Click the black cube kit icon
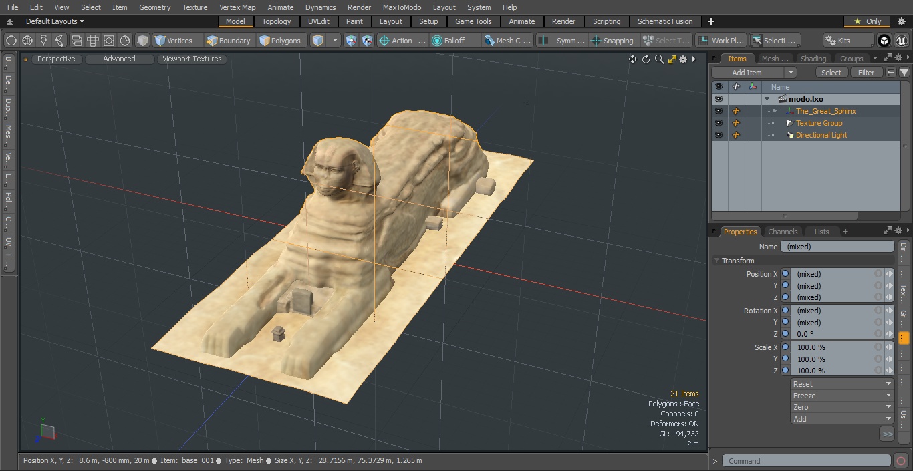 (x=884, y=41)
